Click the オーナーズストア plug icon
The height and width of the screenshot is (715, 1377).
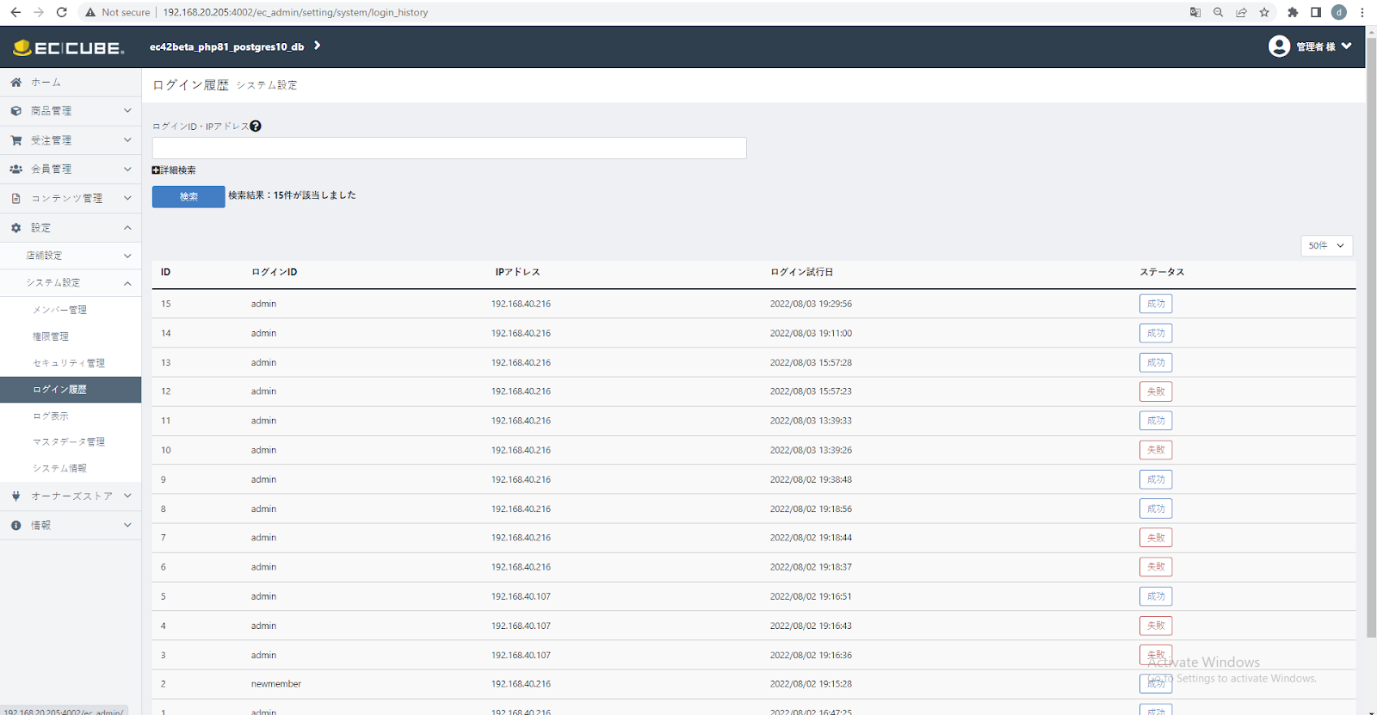(15, 496)
